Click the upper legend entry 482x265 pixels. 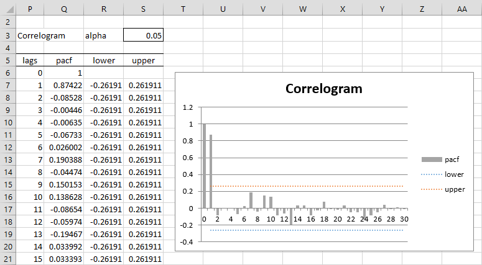click(x=443, y=189)
